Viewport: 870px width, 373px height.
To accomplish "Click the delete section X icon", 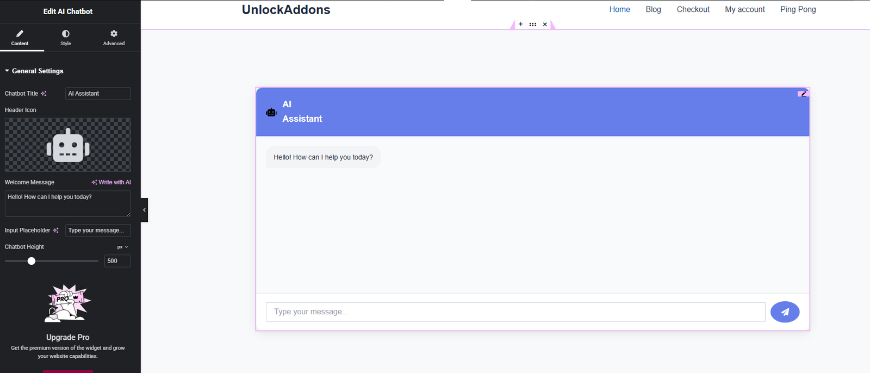I will (545, 24).
